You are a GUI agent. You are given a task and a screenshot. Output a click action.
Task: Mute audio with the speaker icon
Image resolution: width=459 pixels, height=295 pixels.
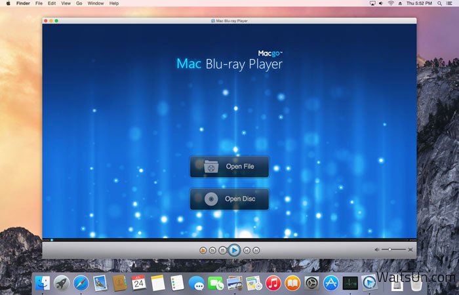click(x=378, y=250)
